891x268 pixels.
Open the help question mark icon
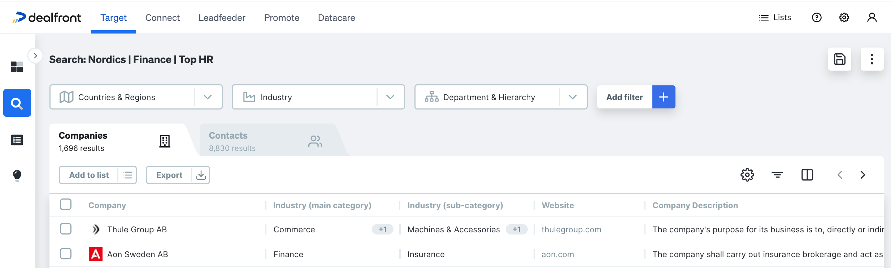(816, 18)
